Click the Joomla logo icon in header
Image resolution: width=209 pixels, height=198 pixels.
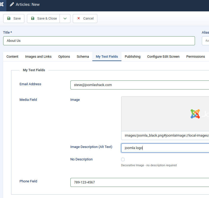click(2, 4)
